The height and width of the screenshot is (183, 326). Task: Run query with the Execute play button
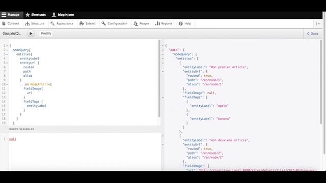31,34
